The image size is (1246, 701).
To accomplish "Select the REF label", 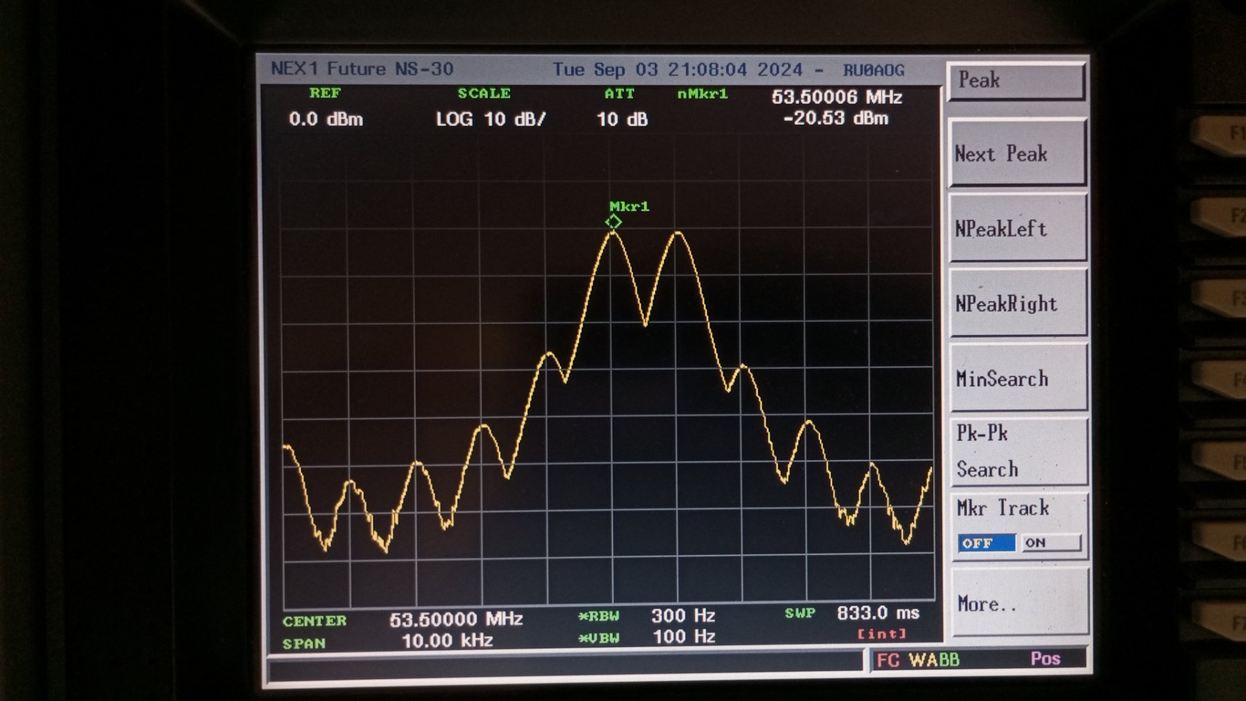I will pyautogui.click(x=325, y=93).
